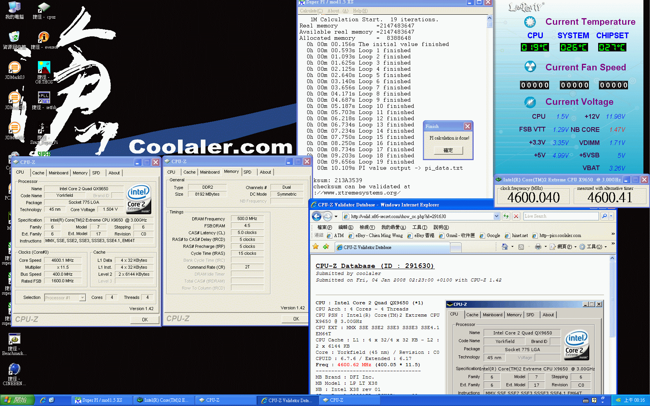Click the IE Print icon

pyautogui.click(x=538, y=247)
